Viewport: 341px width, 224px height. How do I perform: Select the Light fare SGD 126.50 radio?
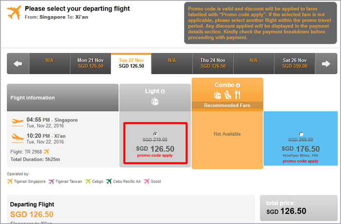155,134
